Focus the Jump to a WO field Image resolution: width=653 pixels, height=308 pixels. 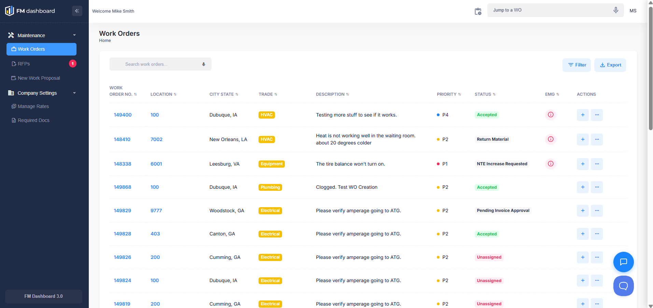click(x=555, y=10)
